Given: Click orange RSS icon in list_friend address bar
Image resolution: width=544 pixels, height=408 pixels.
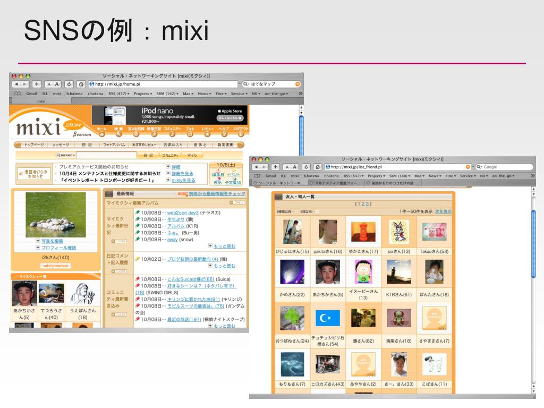Looking at the screenshot, I should coord(467,167).
